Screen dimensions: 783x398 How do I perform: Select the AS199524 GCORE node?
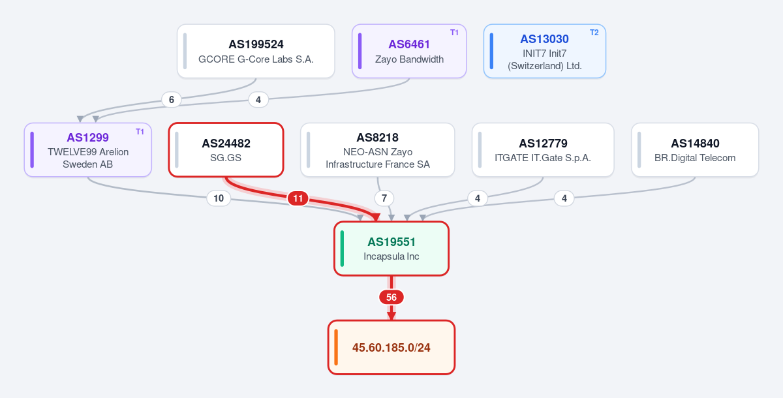click(256, 51)
